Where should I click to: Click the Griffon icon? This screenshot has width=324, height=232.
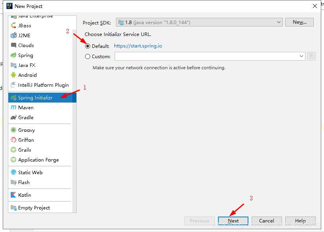click(x=13, y=140)
